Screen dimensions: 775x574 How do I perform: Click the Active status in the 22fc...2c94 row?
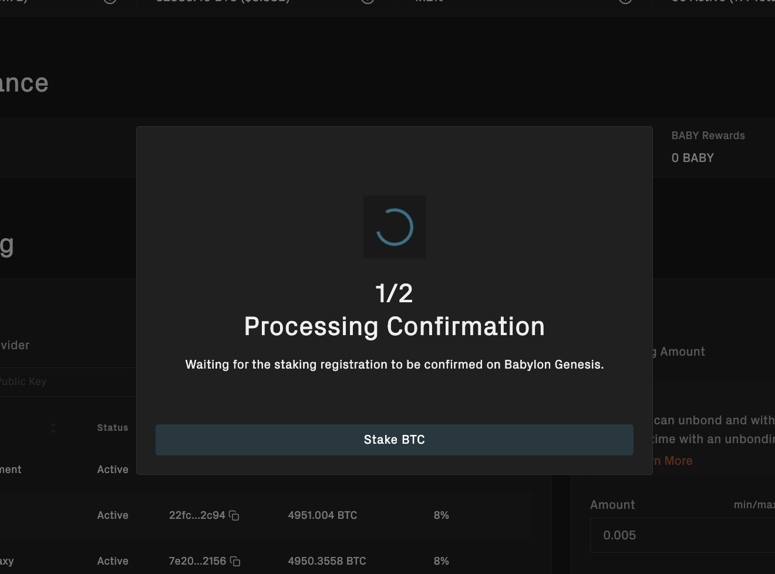(113, 515)
